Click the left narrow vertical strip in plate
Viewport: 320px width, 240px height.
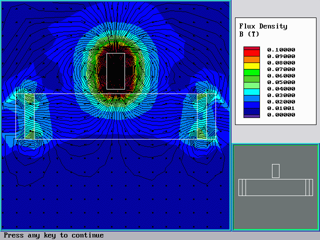click(x=29, y=116)
